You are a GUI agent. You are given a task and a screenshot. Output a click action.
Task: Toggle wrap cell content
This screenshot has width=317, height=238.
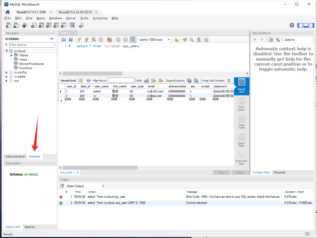tap(229, 80)
